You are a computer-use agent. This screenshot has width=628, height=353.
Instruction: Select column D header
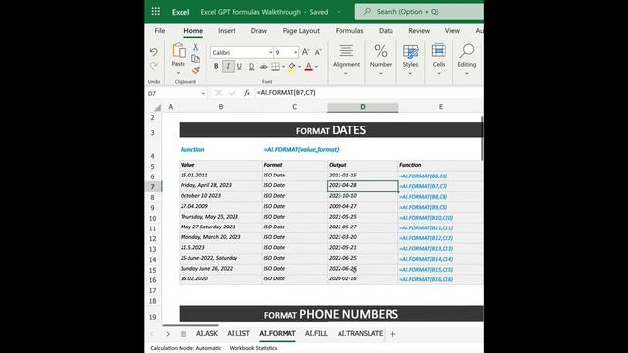click(x=363, y=107)
